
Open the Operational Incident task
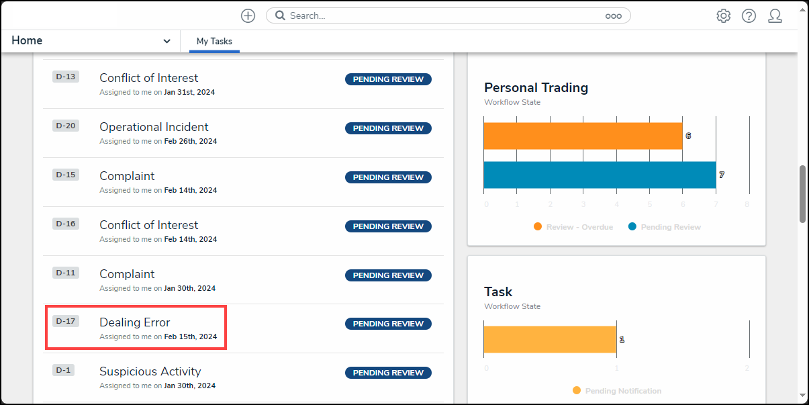pyautogui.click(x=154, y=127)
